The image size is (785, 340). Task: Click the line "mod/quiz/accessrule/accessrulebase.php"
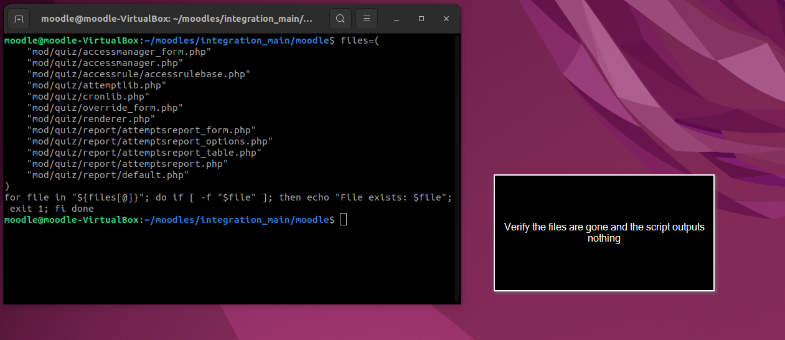(138, 74)
